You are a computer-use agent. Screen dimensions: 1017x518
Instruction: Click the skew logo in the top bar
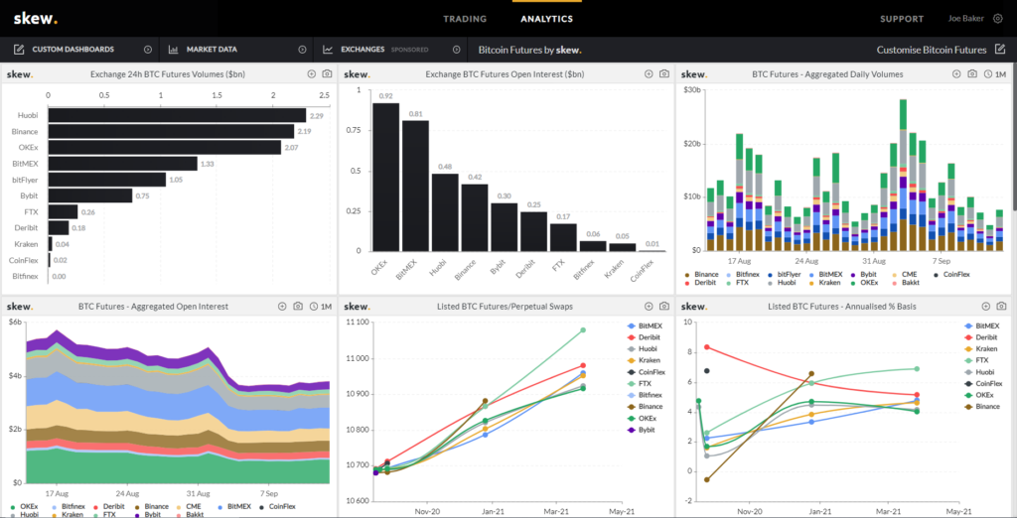pyautogui.click(x=36, y=18)
